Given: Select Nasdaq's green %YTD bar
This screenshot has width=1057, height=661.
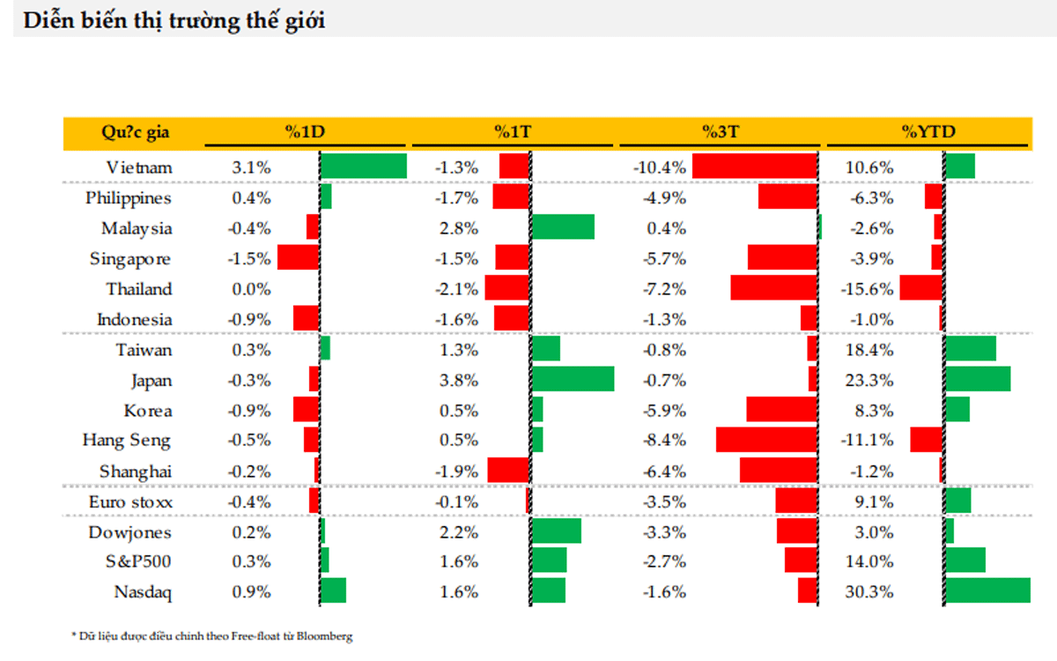Looking at the screenshot, I should click(x=987, y=590).
